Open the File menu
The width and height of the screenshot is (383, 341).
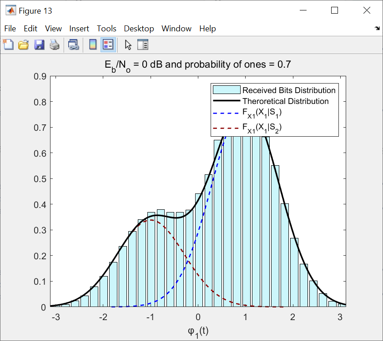10,29
